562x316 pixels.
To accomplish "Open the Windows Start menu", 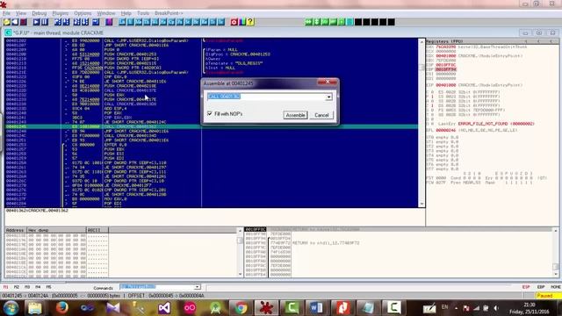I will (x=11, y=308).
